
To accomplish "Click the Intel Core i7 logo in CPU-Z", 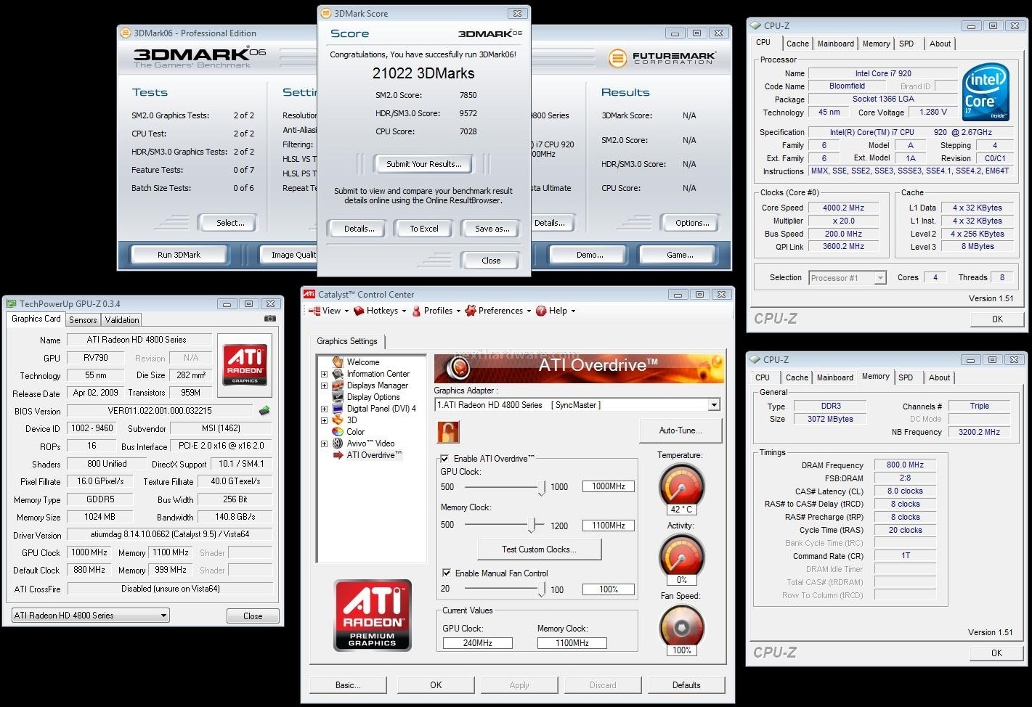I will click(x=986, y=93).
